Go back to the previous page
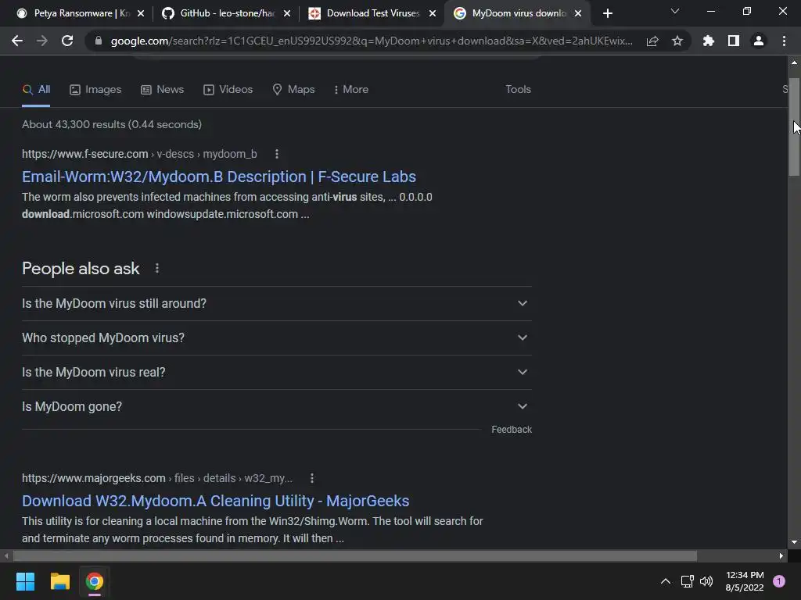801x600 pixels. click(x=17, y=41)
